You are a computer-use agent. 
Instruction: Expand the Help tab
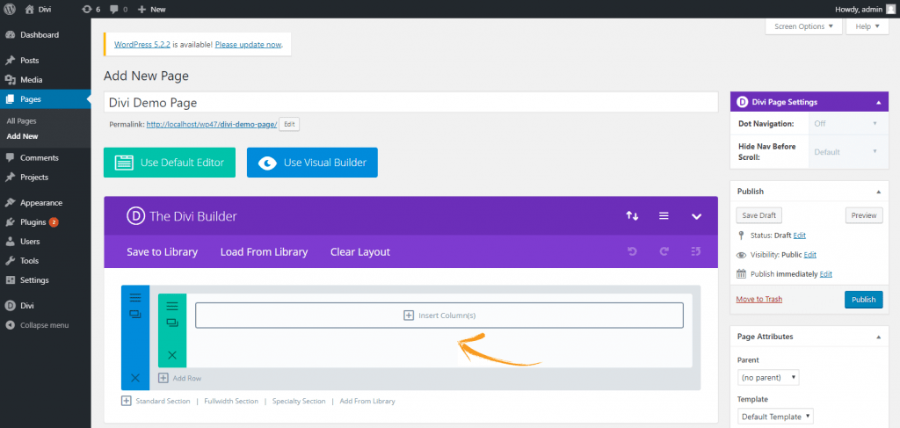click(x=867, y=26)
